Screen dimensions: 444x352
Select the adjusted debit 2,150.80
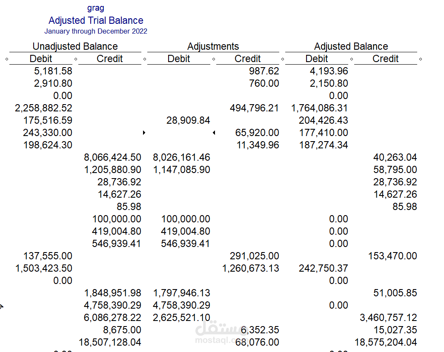coord(329,83)
